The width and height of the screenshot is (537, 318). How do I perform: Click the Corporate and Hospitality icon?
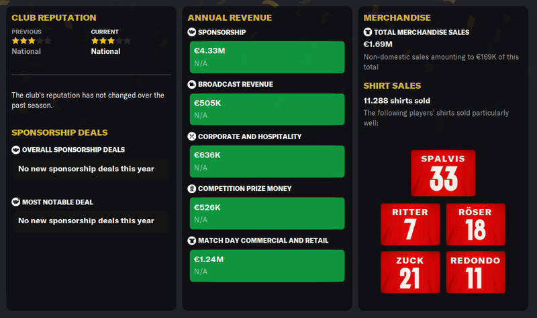tap(192, 136)
